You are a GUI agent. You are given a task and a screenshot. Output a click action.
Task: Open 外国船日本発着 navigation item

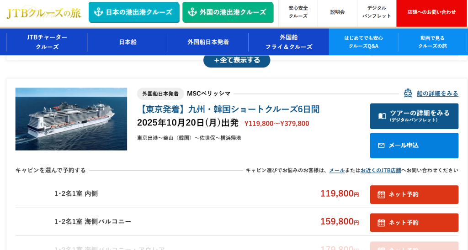pyautogui.click(x=208, y=42)
